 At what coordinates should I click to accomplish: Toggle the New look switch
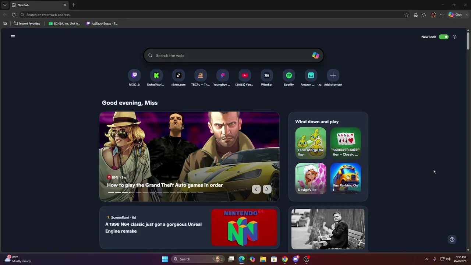tap(444, 37)
